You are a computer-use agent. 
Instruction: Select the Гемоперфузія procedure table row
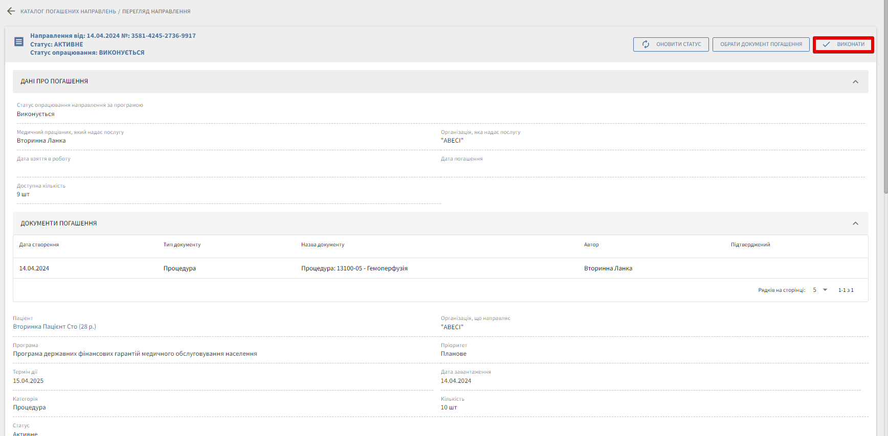pyautogui.click(x=354, y=268)
